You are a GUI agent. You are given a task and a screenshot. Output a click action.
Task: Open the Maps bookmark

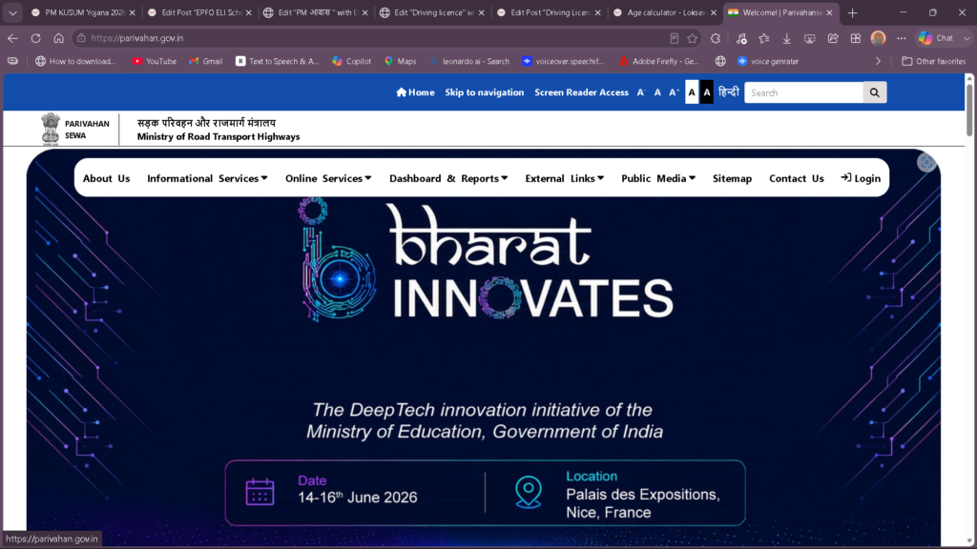tap(400, 61)
